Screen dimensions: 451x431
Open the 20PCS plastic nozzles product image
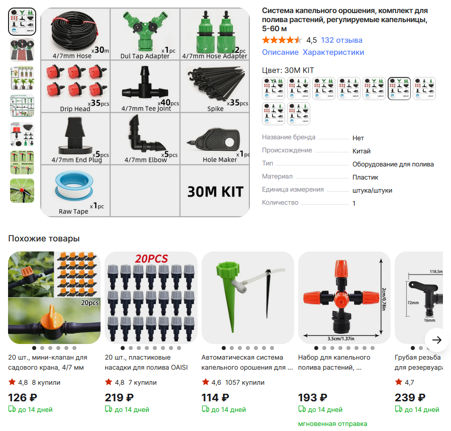pyautogui.click(x=151, y=298)
